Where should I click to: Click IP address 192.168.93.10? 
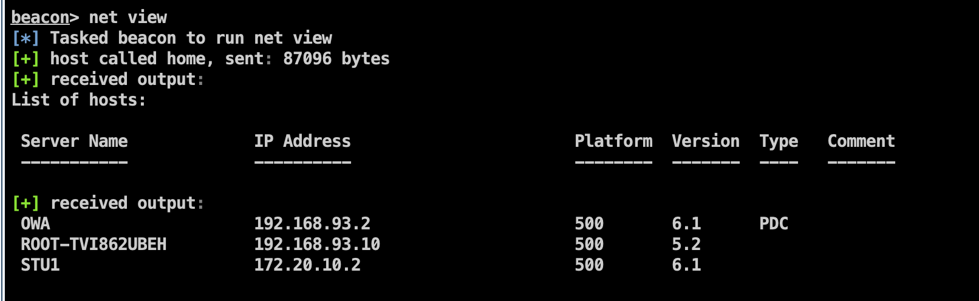317,245
